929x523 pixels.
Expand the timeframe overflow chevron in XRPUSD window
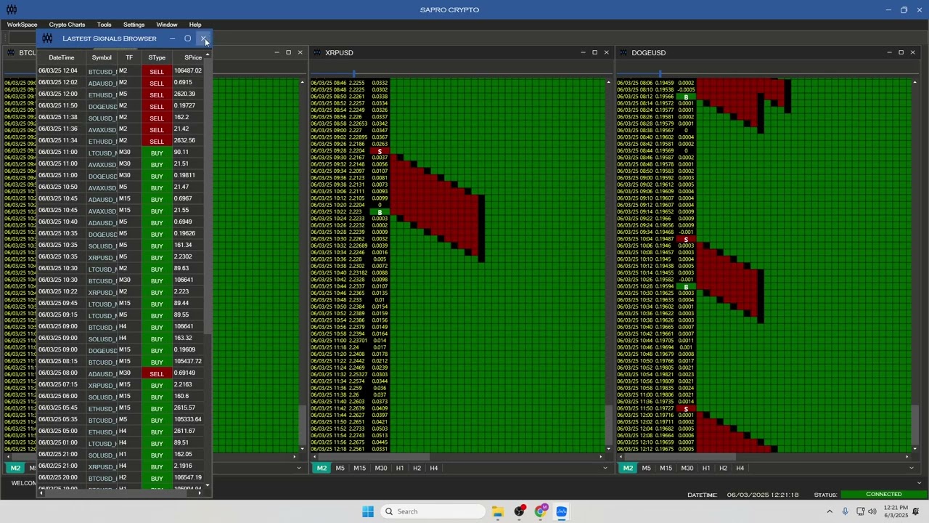click(605, 468)
